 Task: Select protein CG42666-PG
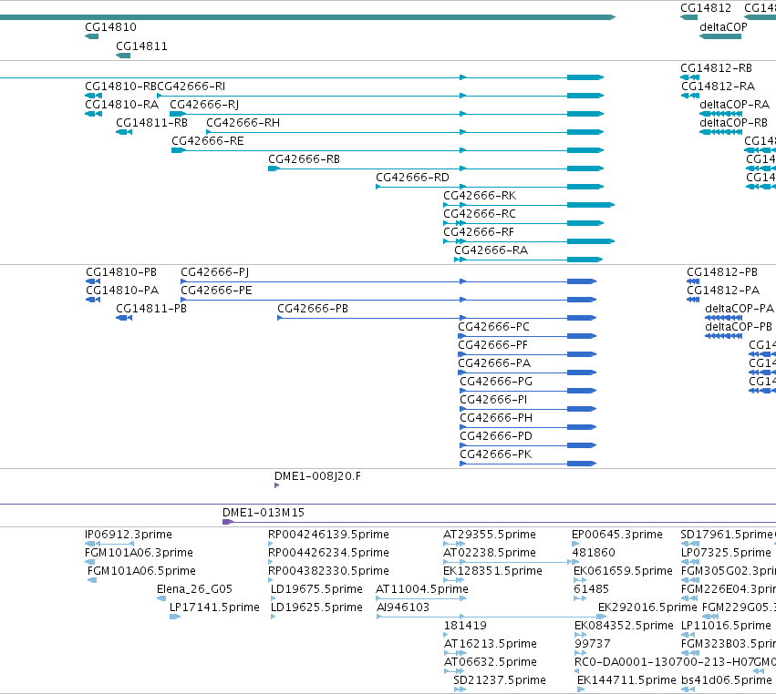pyautogui.click(x=496, y=382)
